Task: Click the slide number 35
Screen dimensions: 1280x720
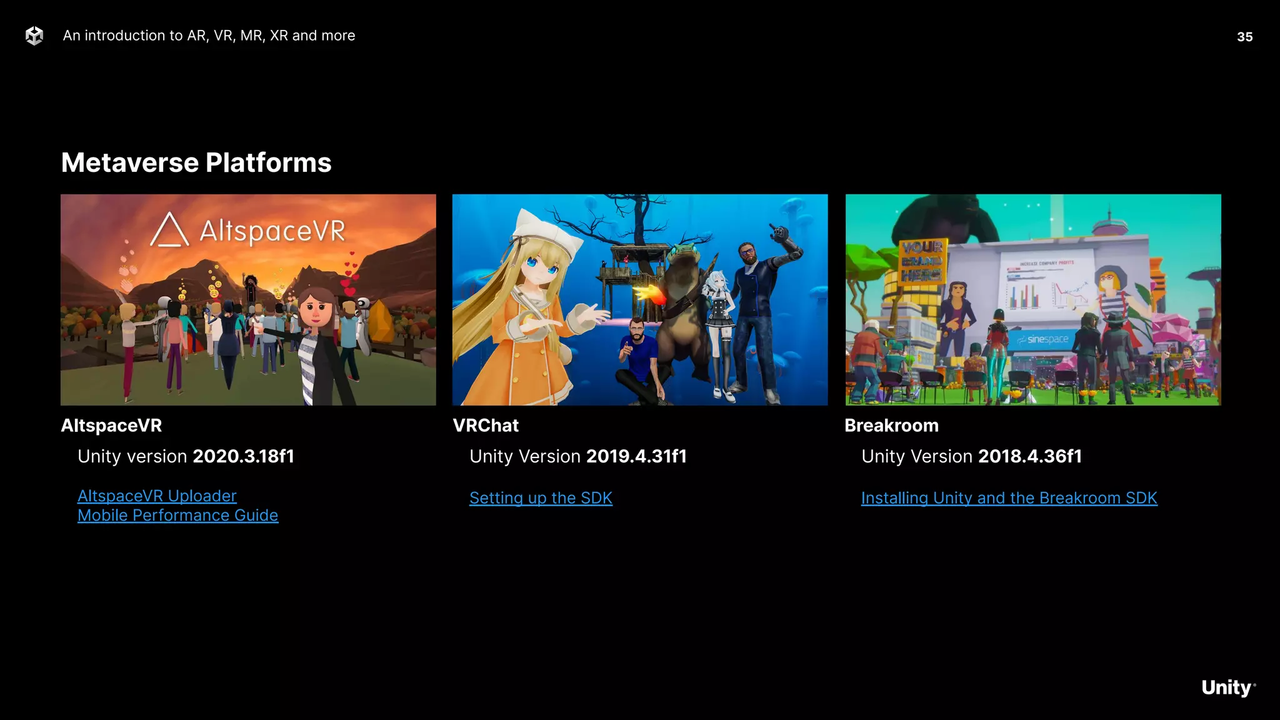Action: point(1244,37)
